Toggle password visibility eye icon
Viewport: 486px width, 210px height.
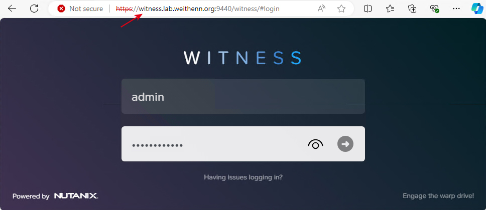pyautogui.click(x=315, y=144)
